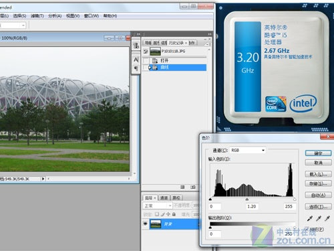334x251 pixels.
Task: Open document status bar arrow menu
Action: [x=43, y=179]
